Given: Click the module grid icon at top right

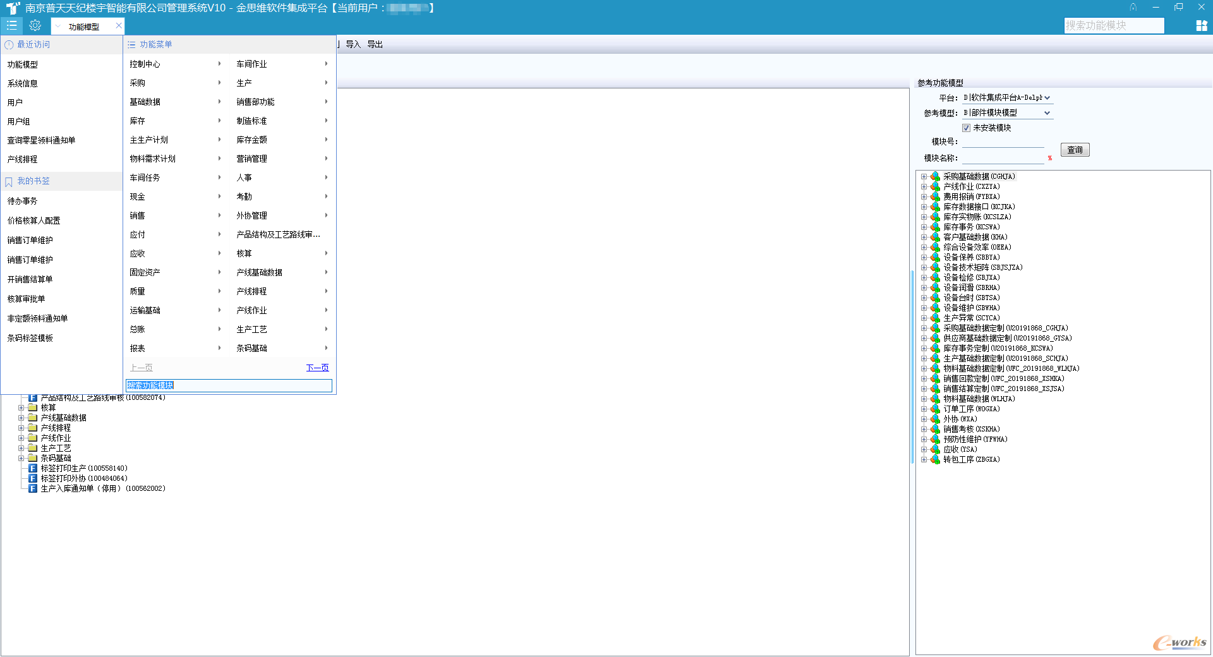Looking at the screenshot, I should [x=1202, y=25].
